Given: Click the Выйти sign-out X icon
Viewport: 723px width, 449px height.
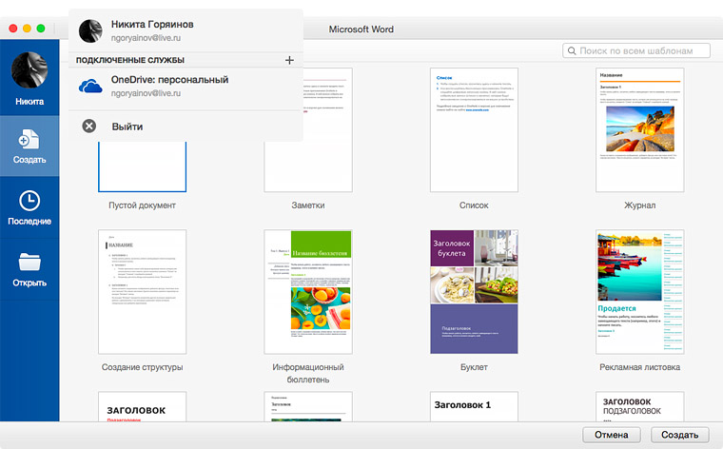Looking at the screenshot, I should 89,126.
